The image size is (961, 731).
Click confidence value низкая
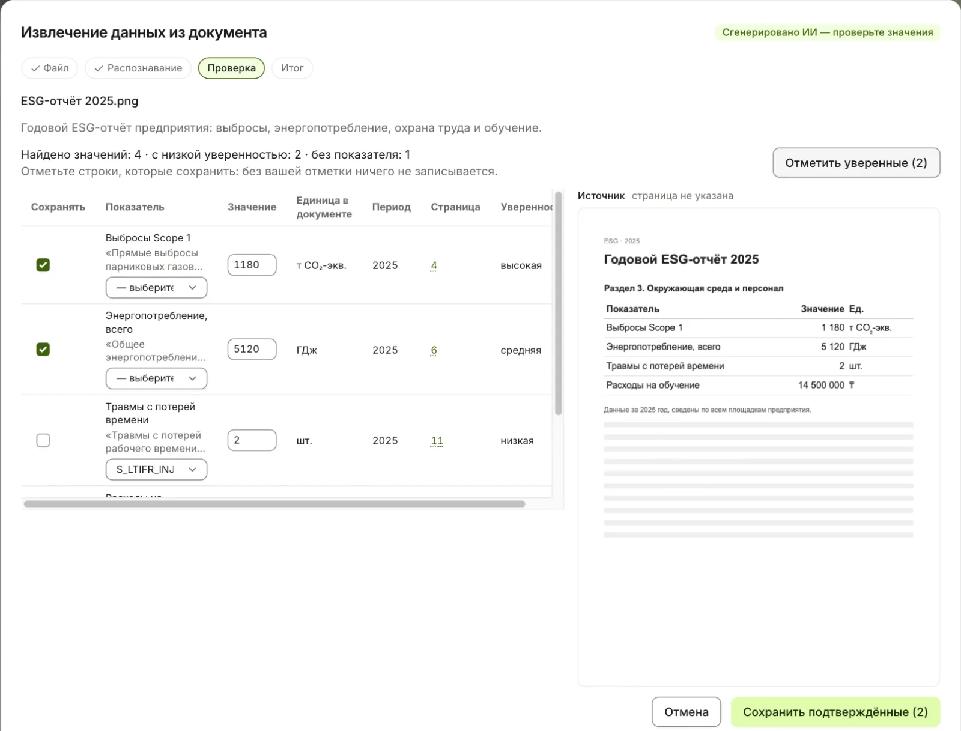pos(517,441)
